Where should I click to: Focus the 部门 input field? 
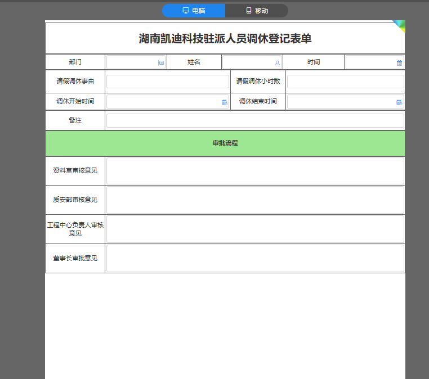pyautogui.click(x=136, y=62)
